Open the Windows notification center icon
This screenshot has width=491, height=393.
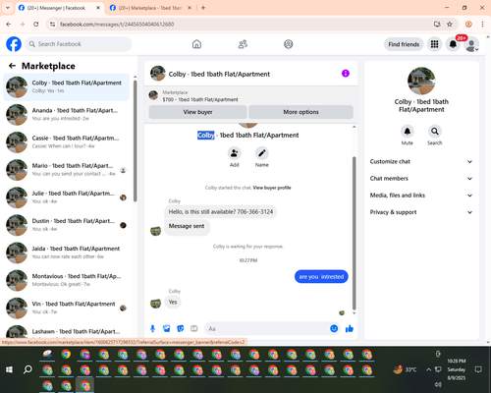478,369
